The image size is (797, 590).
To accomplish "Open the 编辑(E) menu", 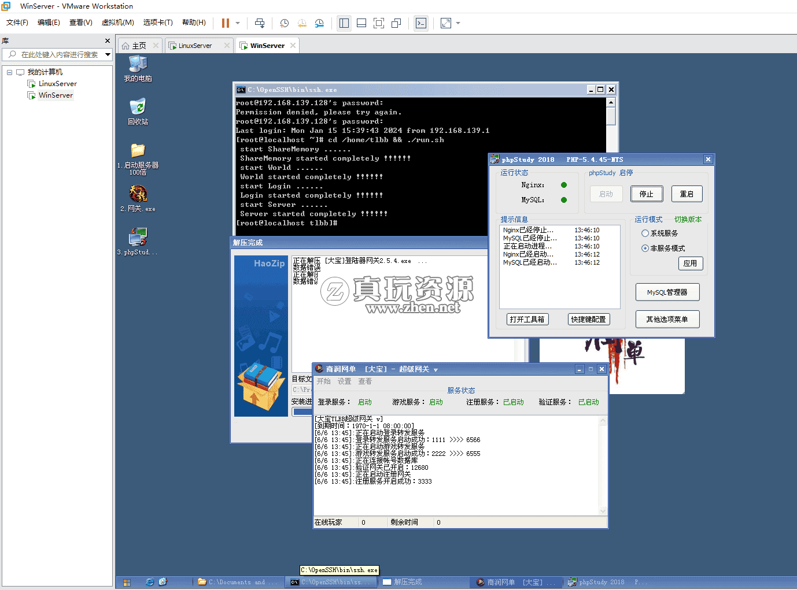I will (x=49, y=23).
